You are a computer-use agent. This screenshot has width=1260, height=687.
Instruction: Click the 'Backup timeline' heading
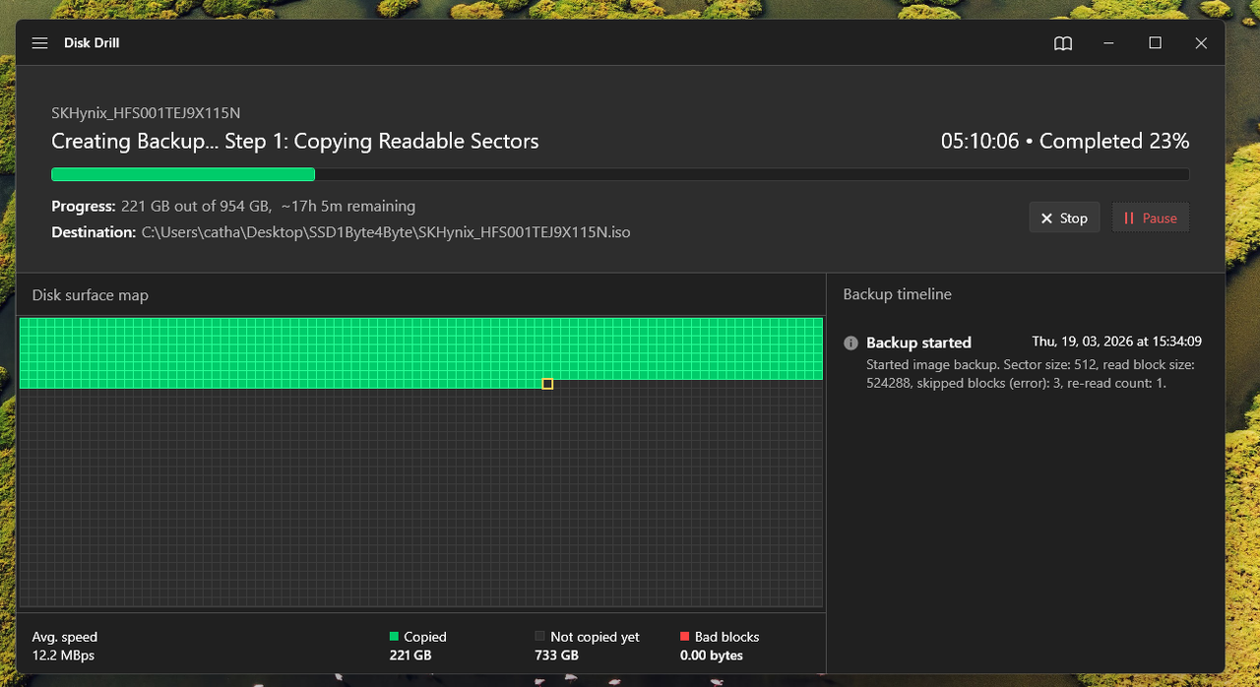pos(898,294)
